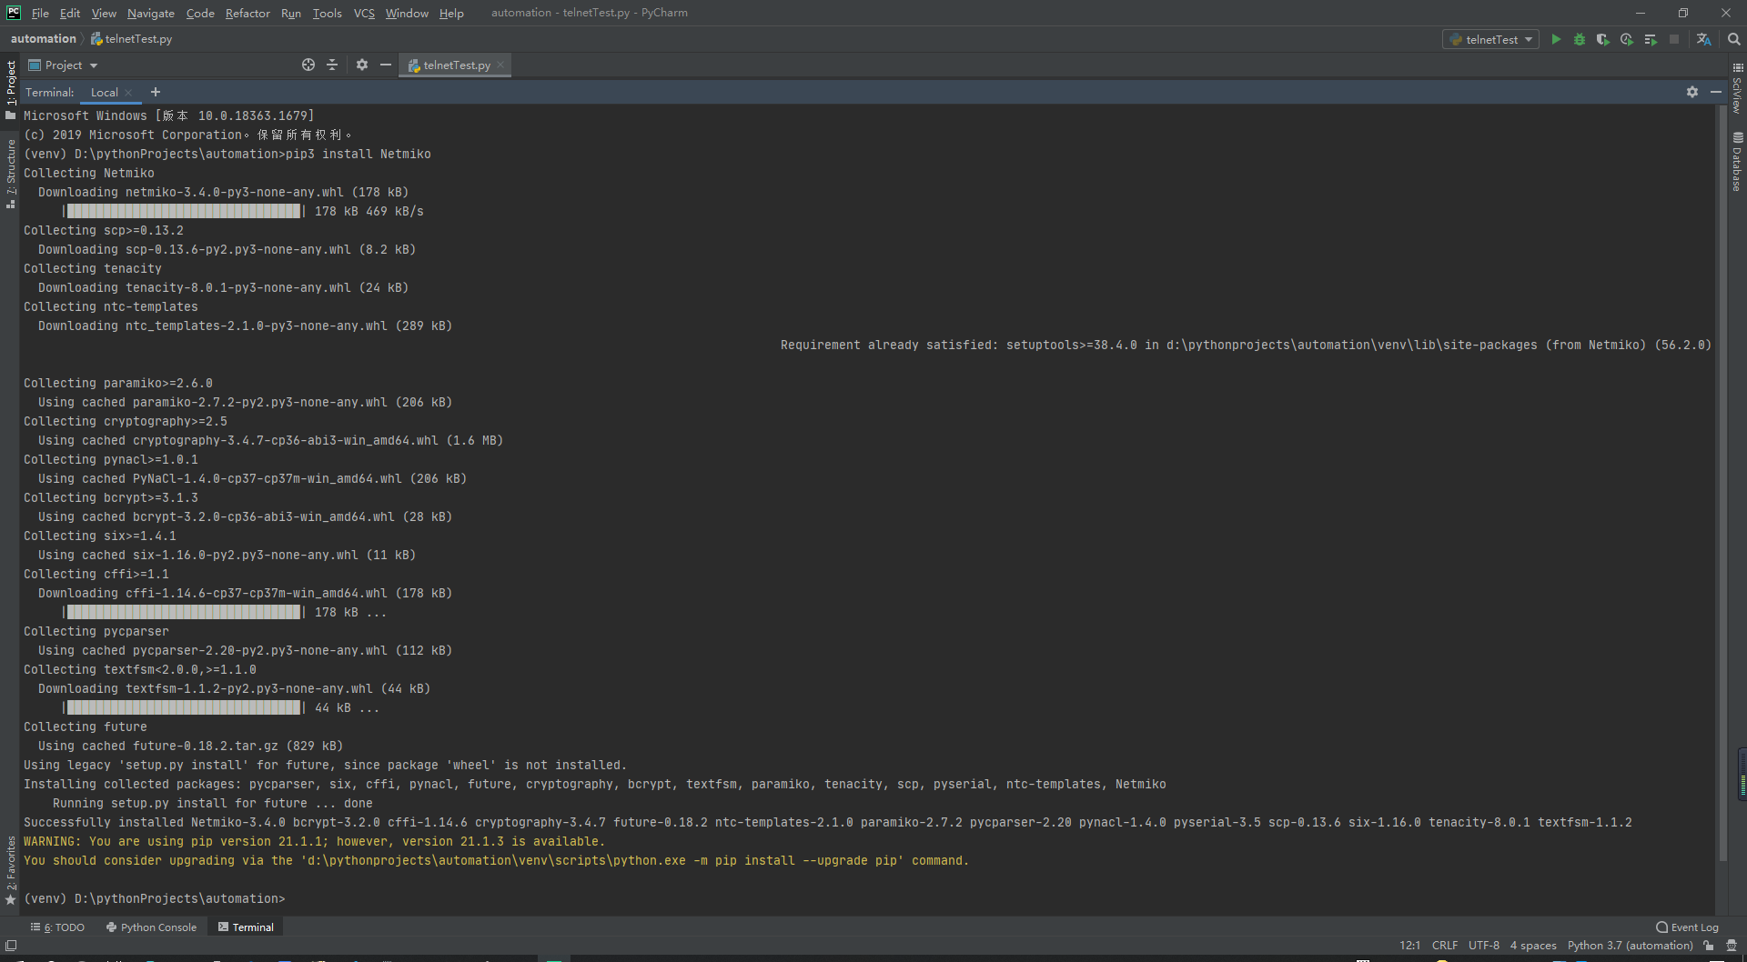Screen dimensions: 1747x962
Task: Open the Code menu
Action: click(200, 13)
